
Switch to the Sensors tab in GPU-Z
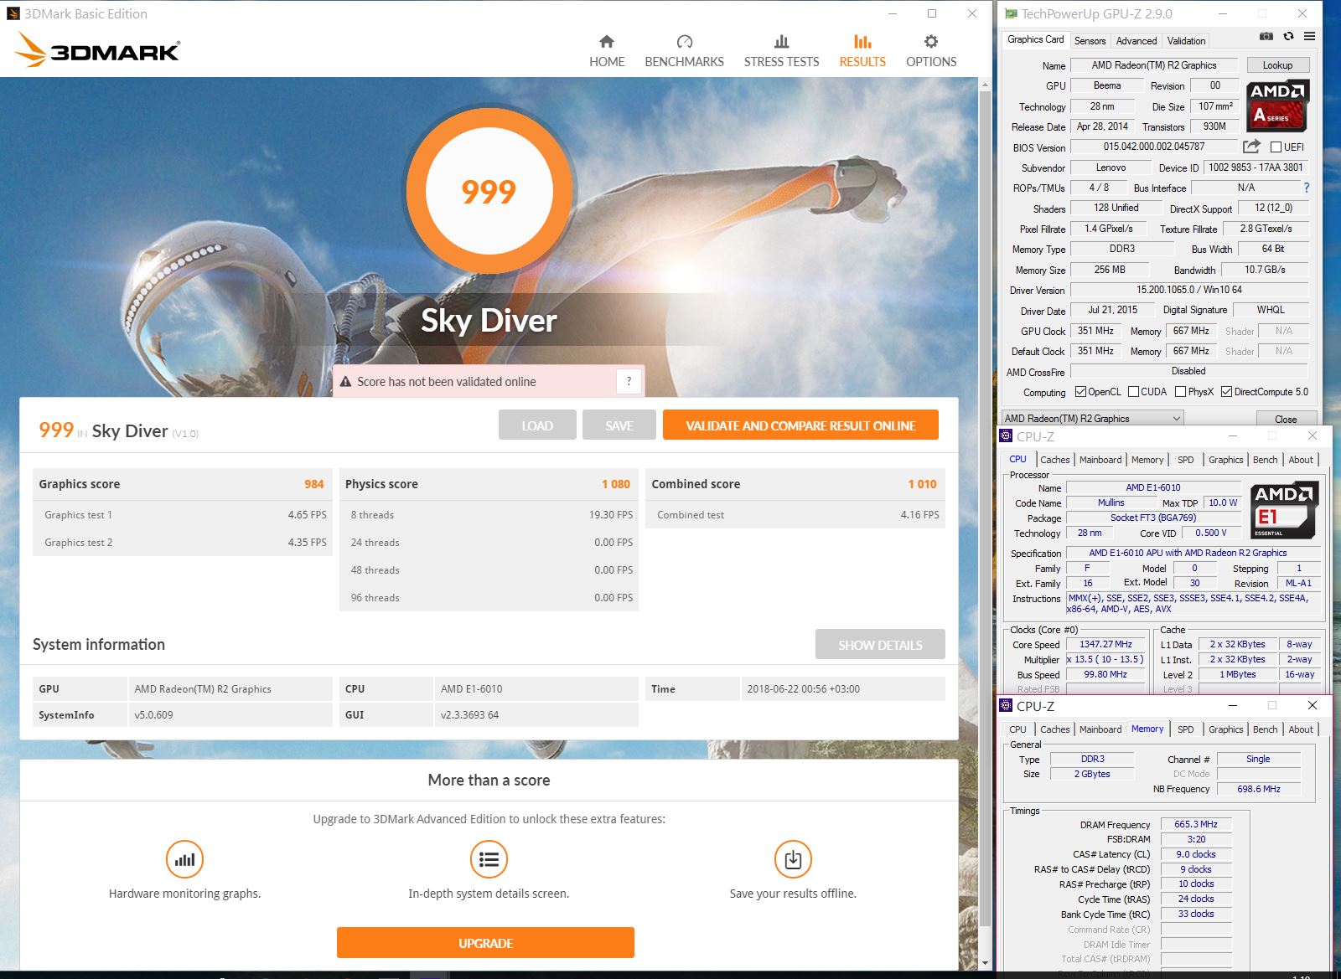pyautogui.click(x=1090, y=40)
